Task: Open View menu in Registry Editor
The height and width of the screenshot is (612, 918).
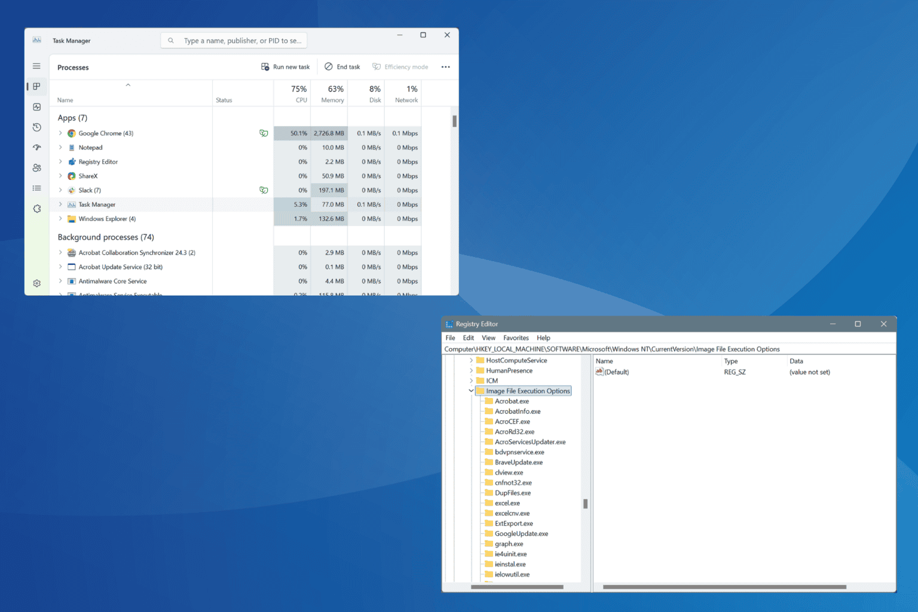Action: pyautogui.click(x=488, y=338)
